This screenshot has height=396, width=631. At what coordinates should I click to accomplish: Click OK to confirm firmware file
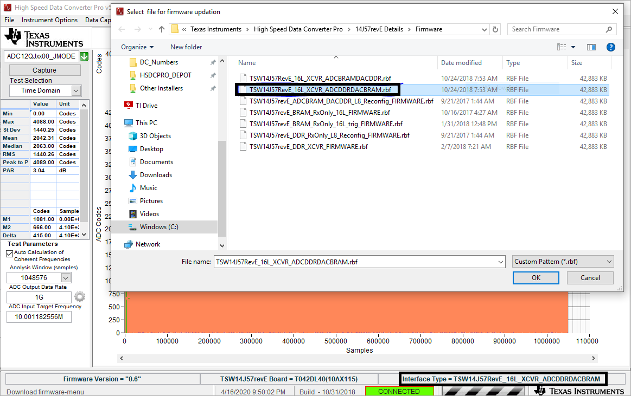click(536, 277)
